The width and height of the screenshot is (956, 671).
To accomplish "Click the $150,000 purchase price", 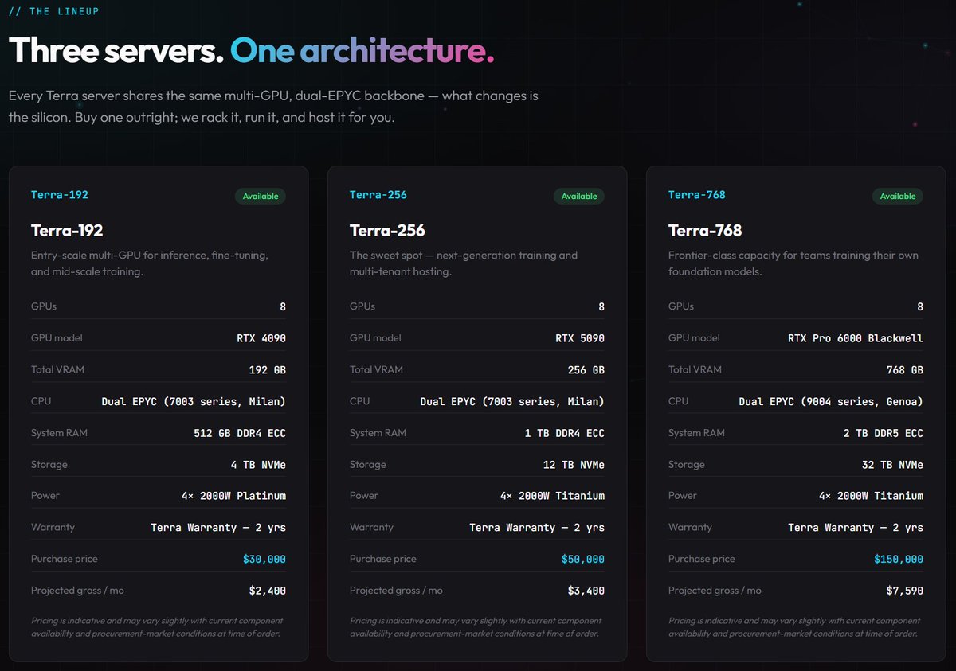I will (x=898, y=560).
